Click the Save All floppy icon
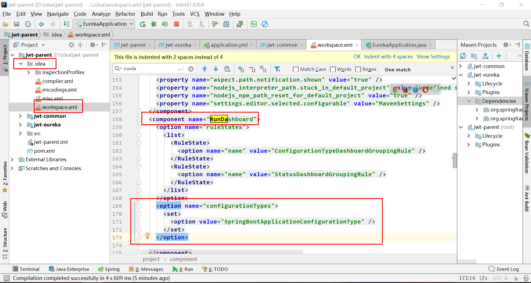 click(17, 24)
